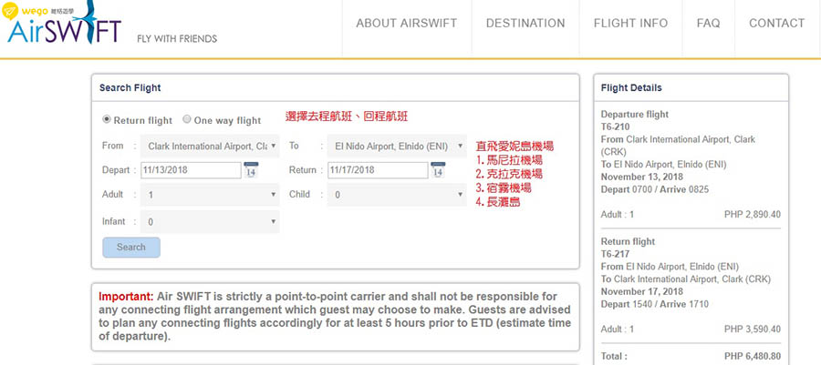Click the Return date input field
This screenshot has height=365, width=821.
(377, 170)
